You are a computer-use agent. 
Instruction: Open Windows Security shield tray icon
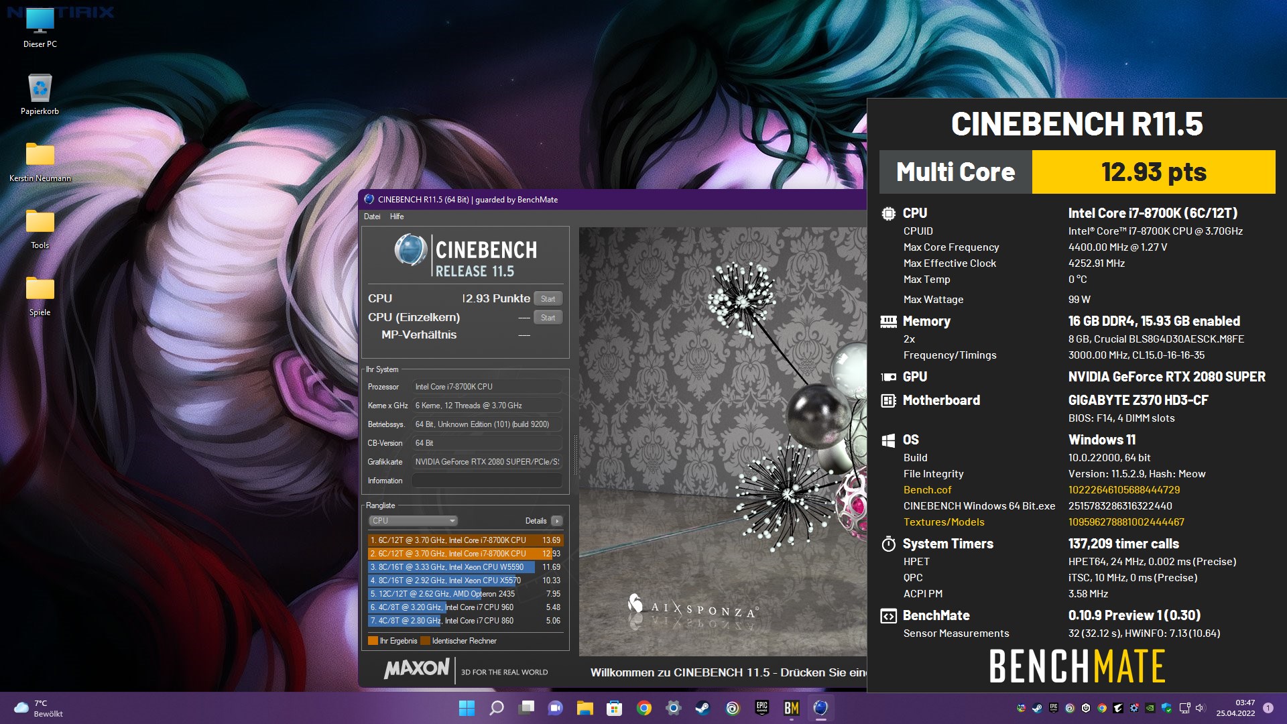pyautogui.click(x=1166, y=708)
